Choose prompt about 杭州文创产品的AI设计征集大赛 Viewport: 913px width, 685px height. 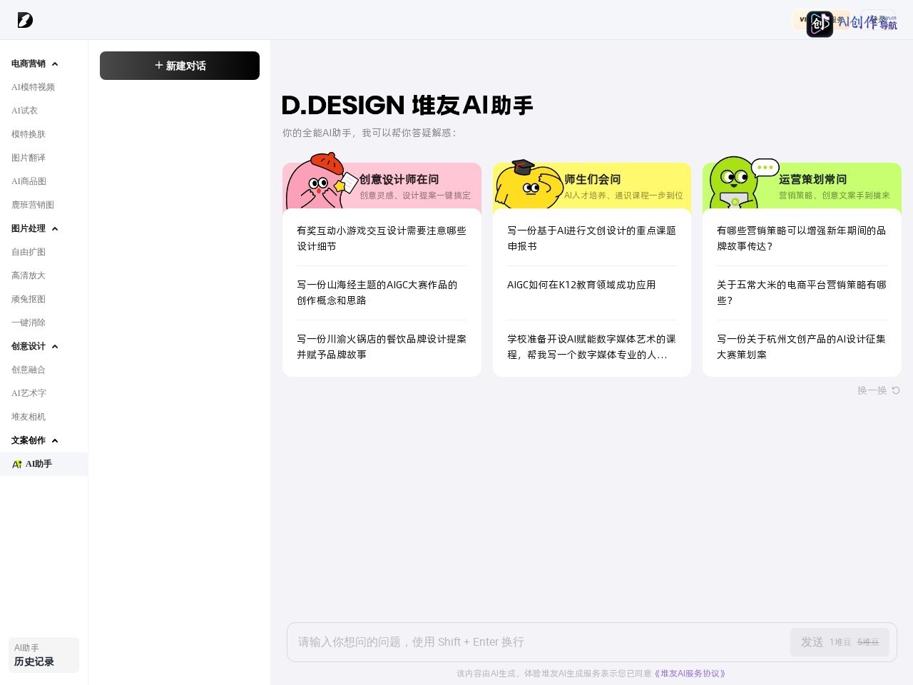tap(802, 347)
